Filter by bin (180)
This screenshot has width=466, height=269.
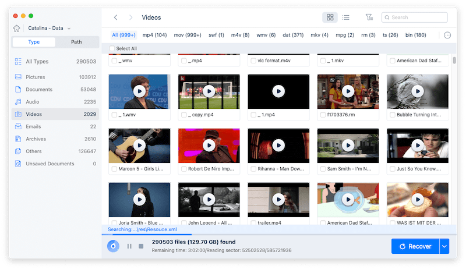point(416,35)
